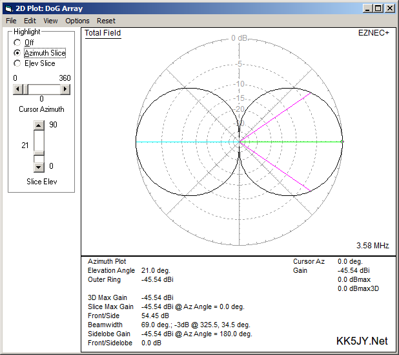Click the Elevation Angle 21.0 deg. value

coord(156,270)
